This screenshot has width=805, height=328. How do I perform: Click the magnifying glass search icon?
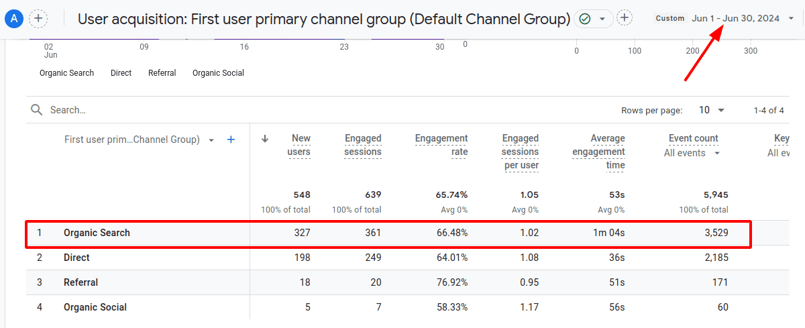click(37, 110)
